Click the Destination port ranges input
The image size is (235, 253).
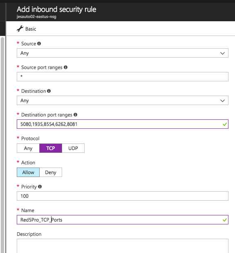tap(123, 124)
